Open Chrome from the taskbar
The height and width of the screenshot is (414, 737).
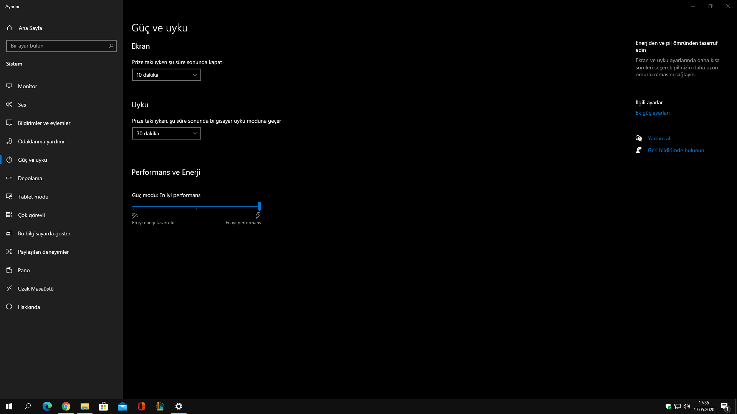(x=66, y=406)
